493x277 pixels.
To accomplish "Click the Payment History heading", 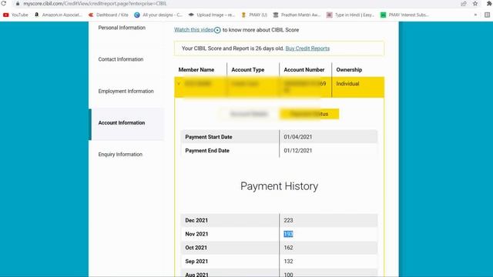I will point(279,186).
